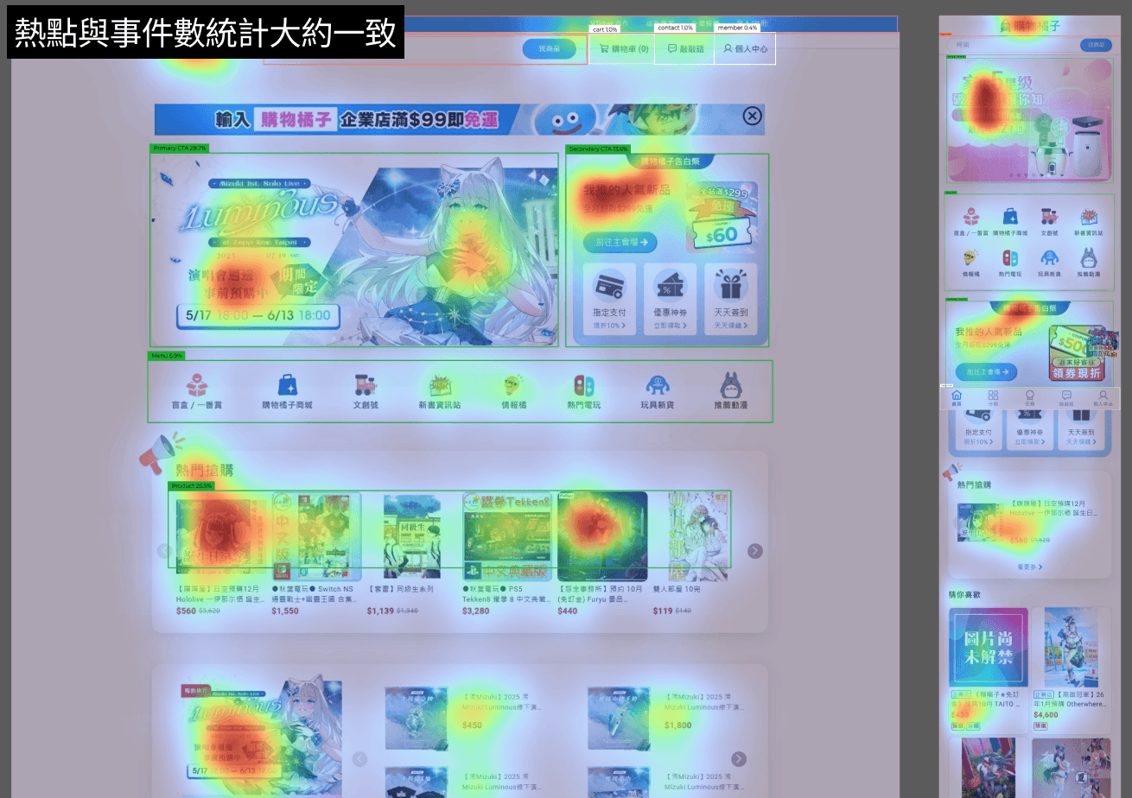The width and height of the screenshot is (1132, 798).
Task: Open the Switch NS product priced $1,550
Action: click(x=316, y=536)
